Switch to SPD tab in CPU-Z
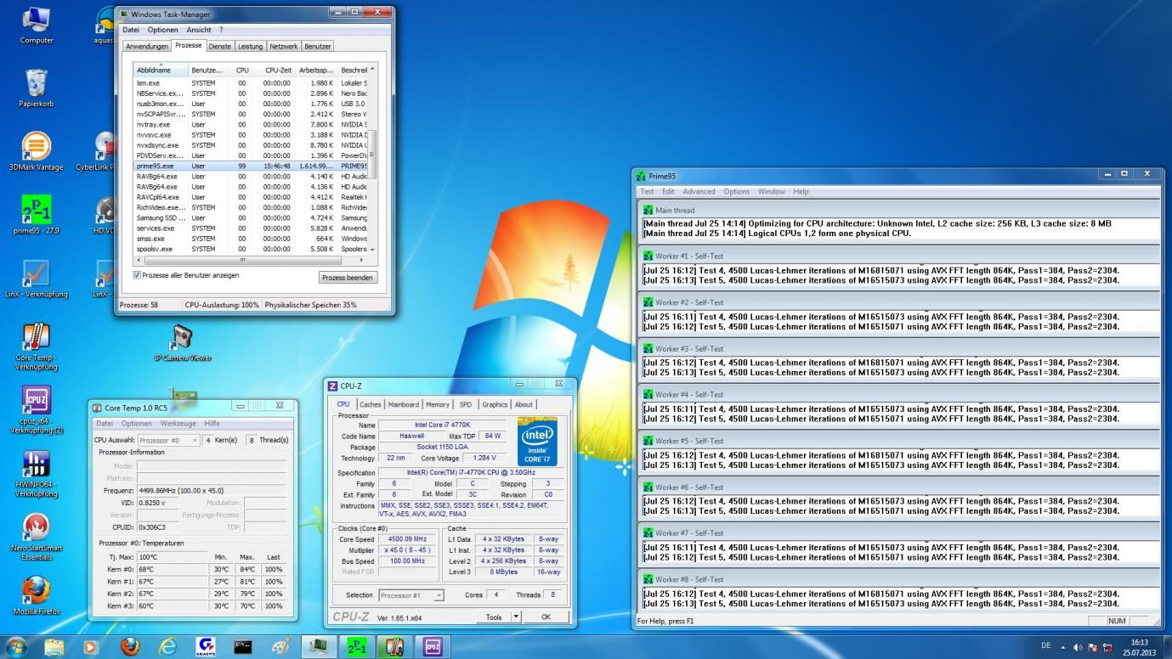Screen dimensions: 1172x659 [466, 404]
